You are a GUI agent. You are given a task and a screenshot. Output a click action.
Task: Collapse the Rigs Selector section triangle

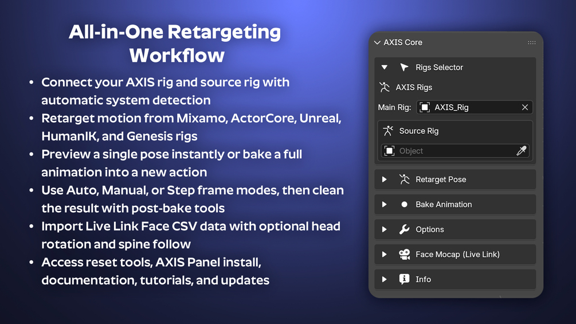point(384,67)
